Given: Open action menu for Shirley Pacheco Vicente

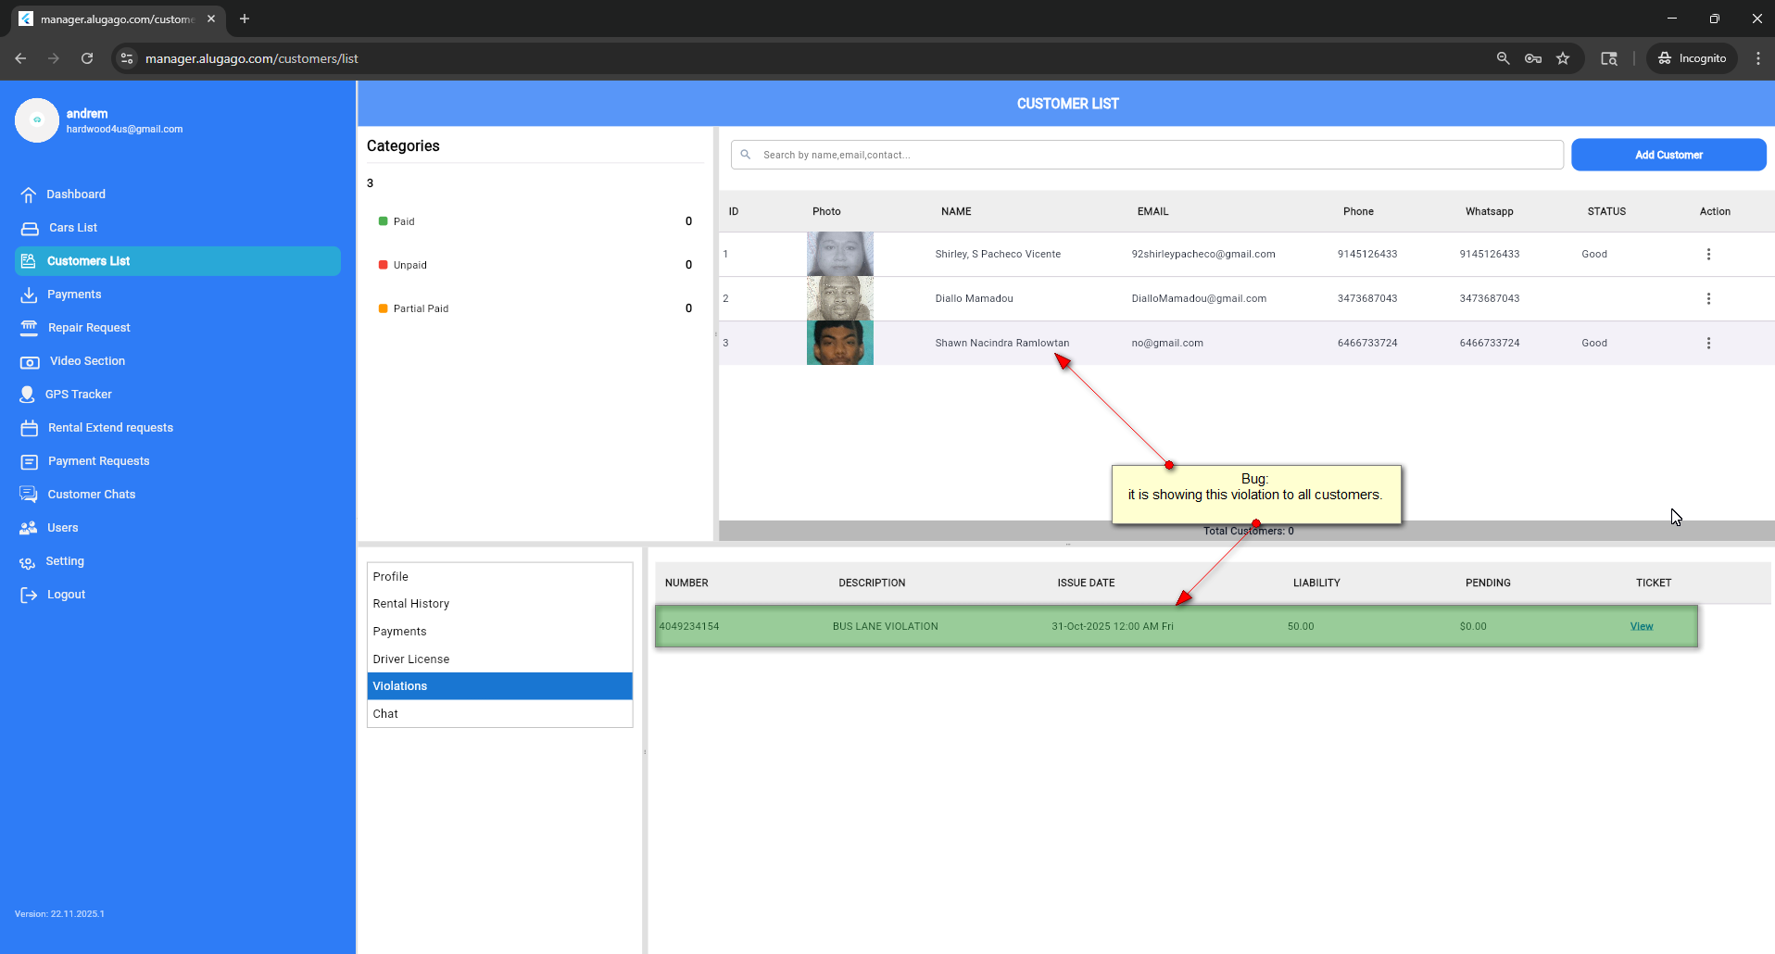Looking at the screenshot, I should click(x=1708, y=254).
